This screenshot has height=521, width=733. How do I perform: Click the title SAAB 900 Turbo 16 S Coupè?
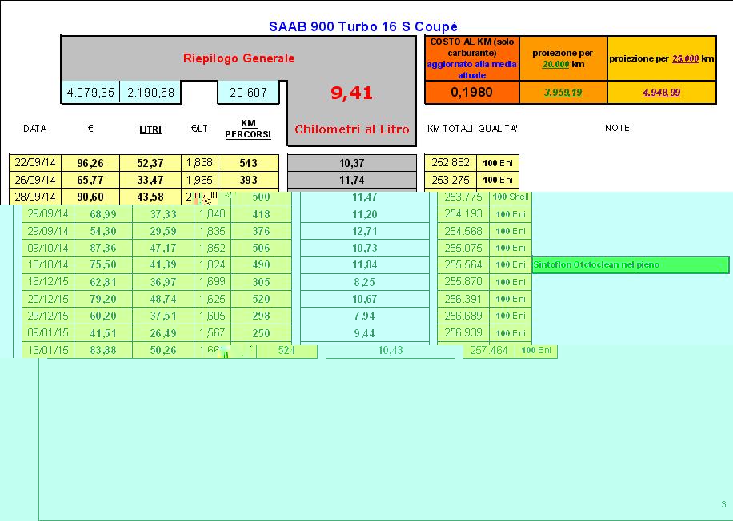tap(362, 26)
